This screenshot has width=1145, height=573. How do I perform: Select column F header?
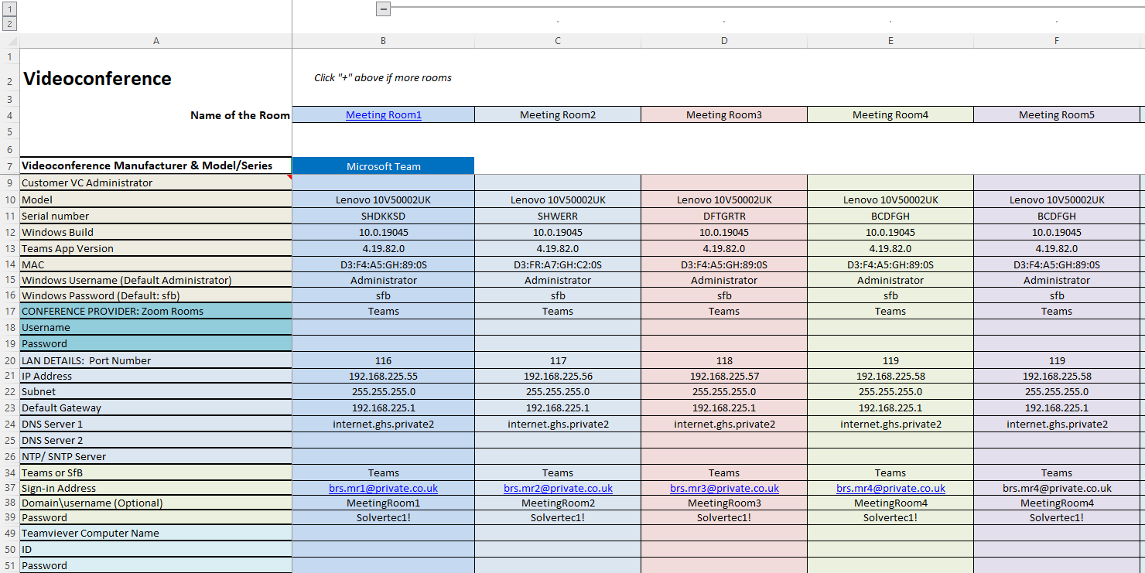[x=1057, y=41]
